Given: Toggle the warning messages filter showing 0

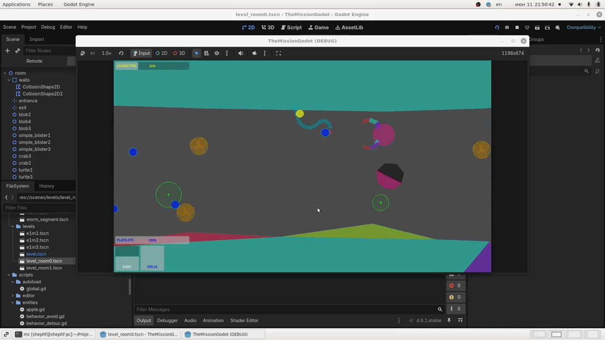Looking at the screenshot, I should pyautogui.click(x=455, y=297).
